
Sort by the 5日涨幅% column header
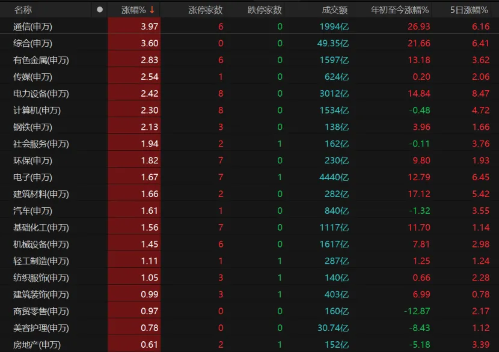click(470, 10)
